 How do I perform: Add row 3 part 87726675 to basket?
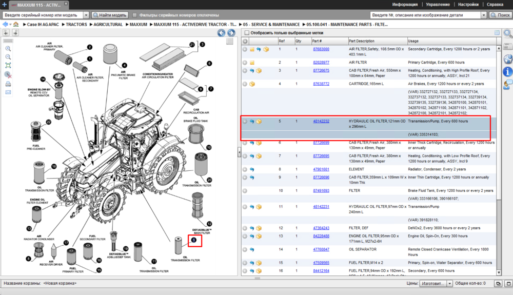point(245,71)
